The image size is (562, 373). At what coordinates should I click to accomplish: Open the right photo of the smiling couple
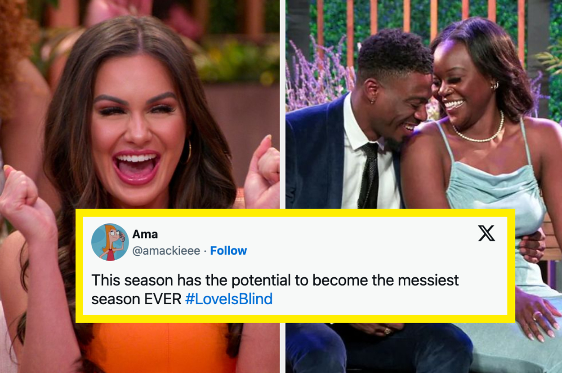(x=424, y=186)
